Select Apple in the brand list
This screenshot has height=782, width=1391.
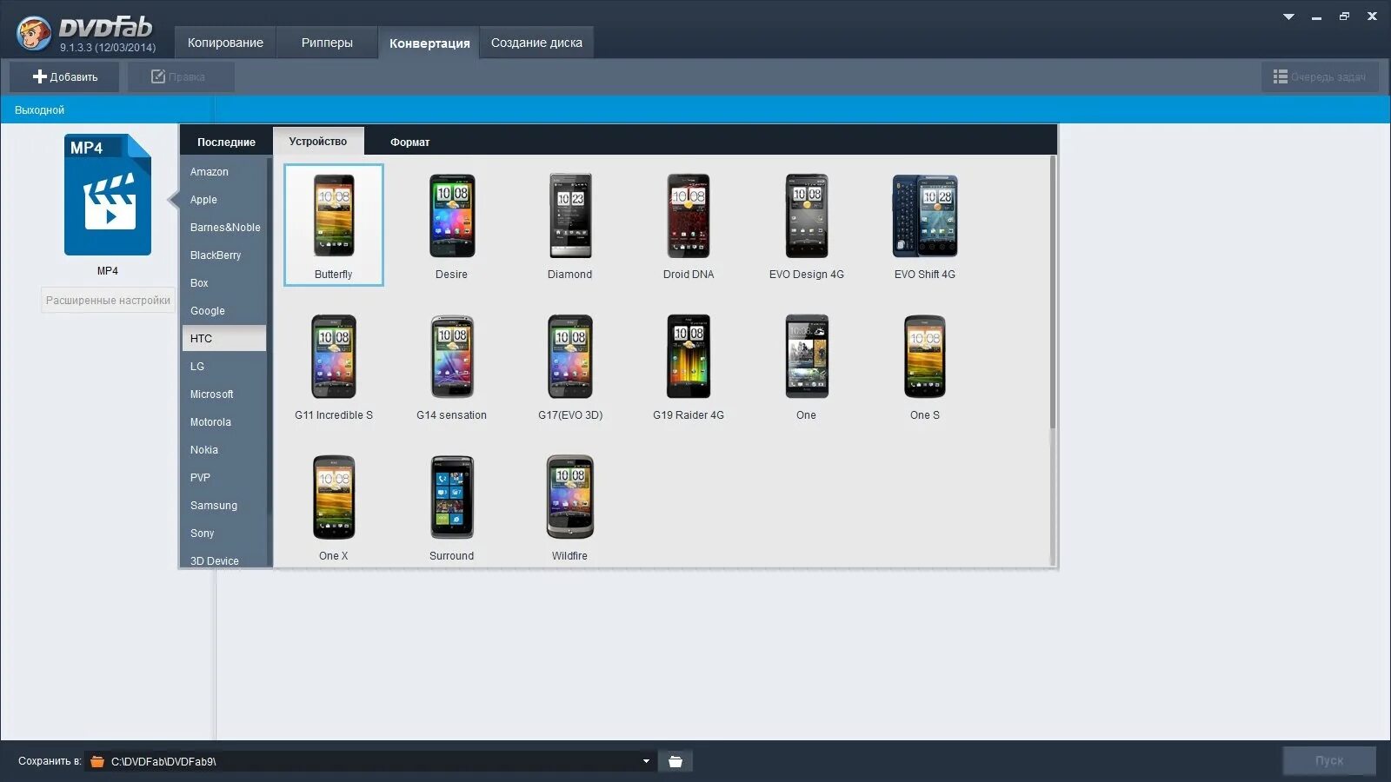[224, 200]
